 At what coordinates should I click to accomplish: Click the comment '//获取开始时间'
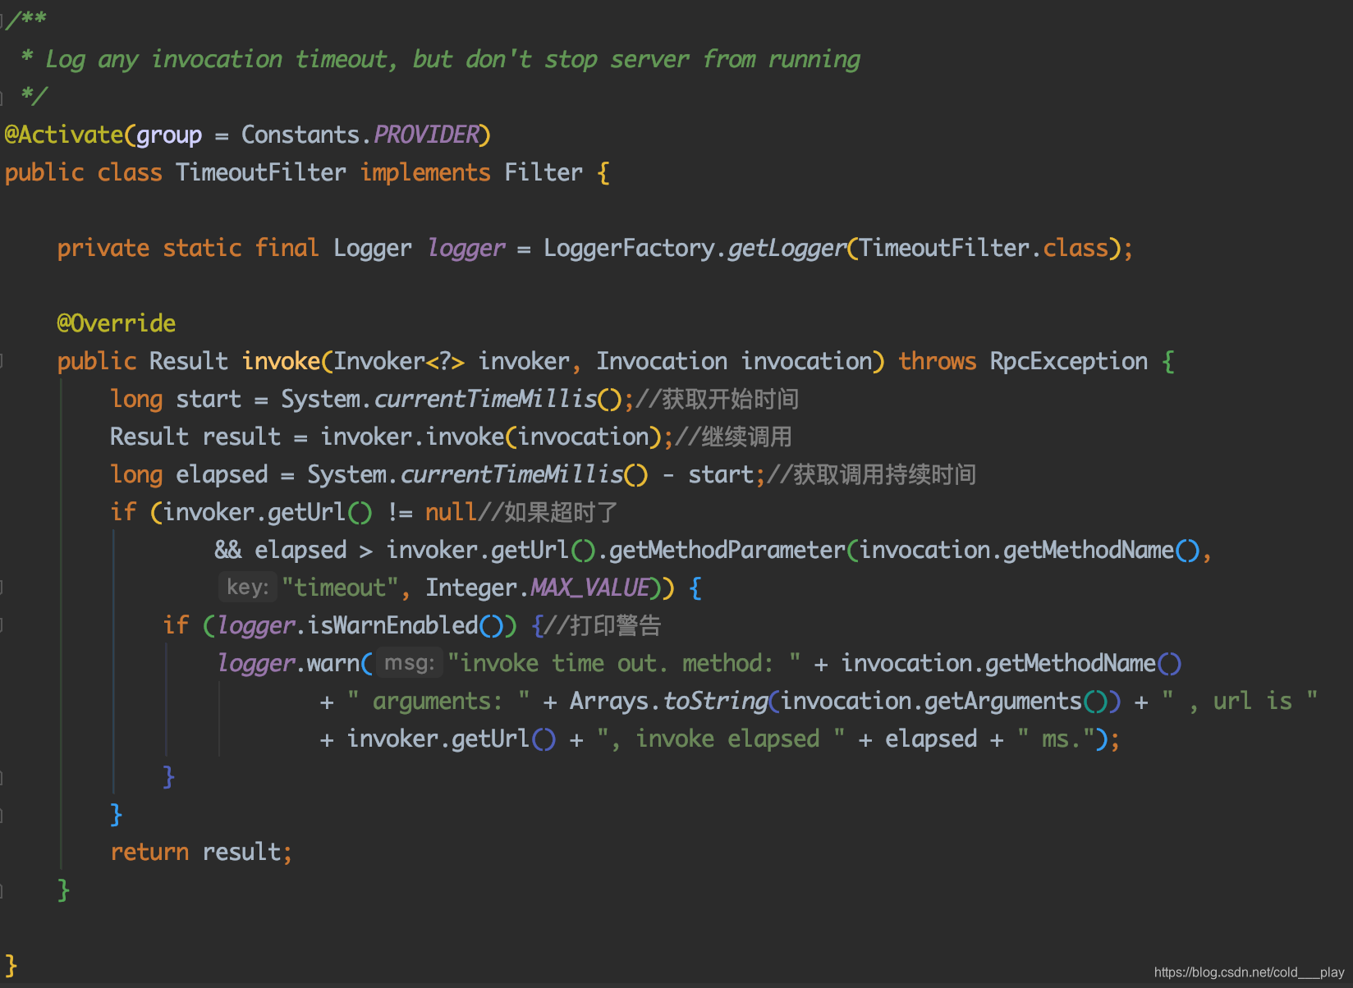click(x=718, y=399)
